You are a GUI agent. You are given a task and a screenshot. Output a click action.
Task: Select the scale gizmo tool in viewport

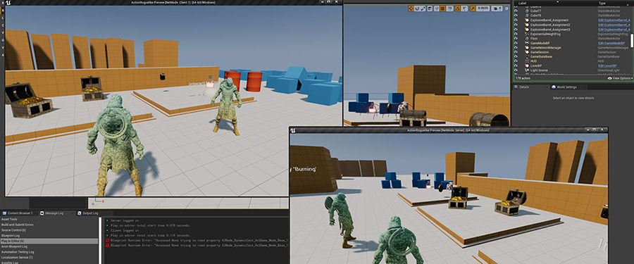tap(423, 8)
